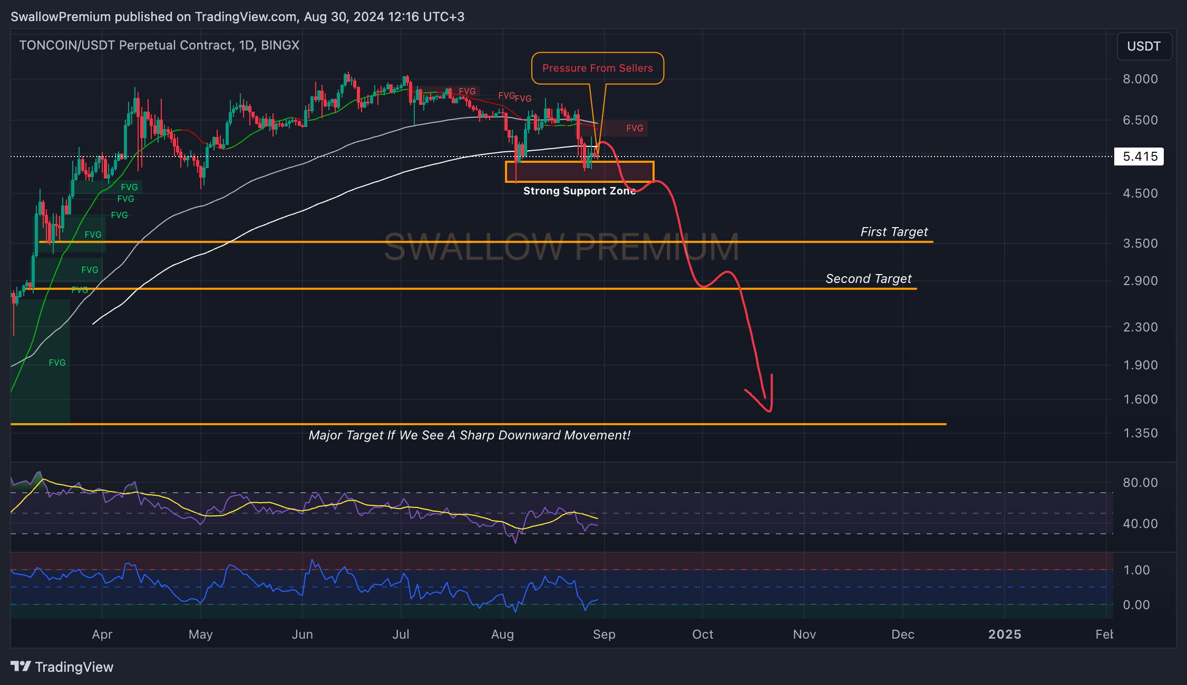1187x685 pixels.
Task: Click the 'Strong Support Zone' label
Action: click(x=579, y=191)
